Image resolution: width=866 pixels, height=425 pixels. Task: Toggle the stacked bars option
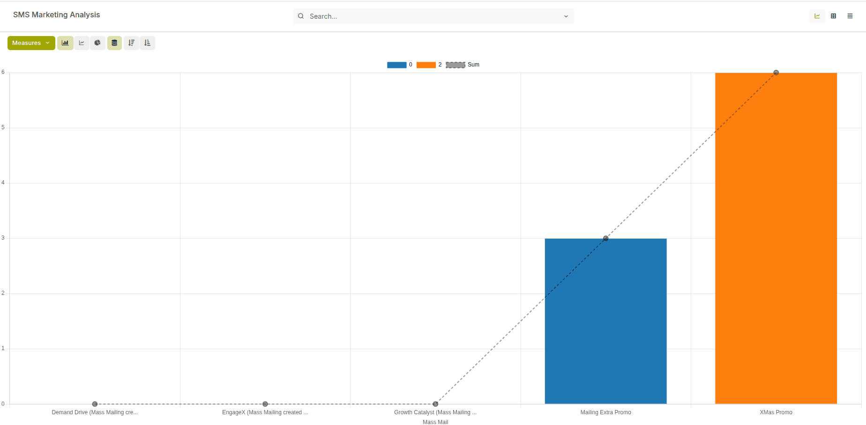[x=114, y=43]
